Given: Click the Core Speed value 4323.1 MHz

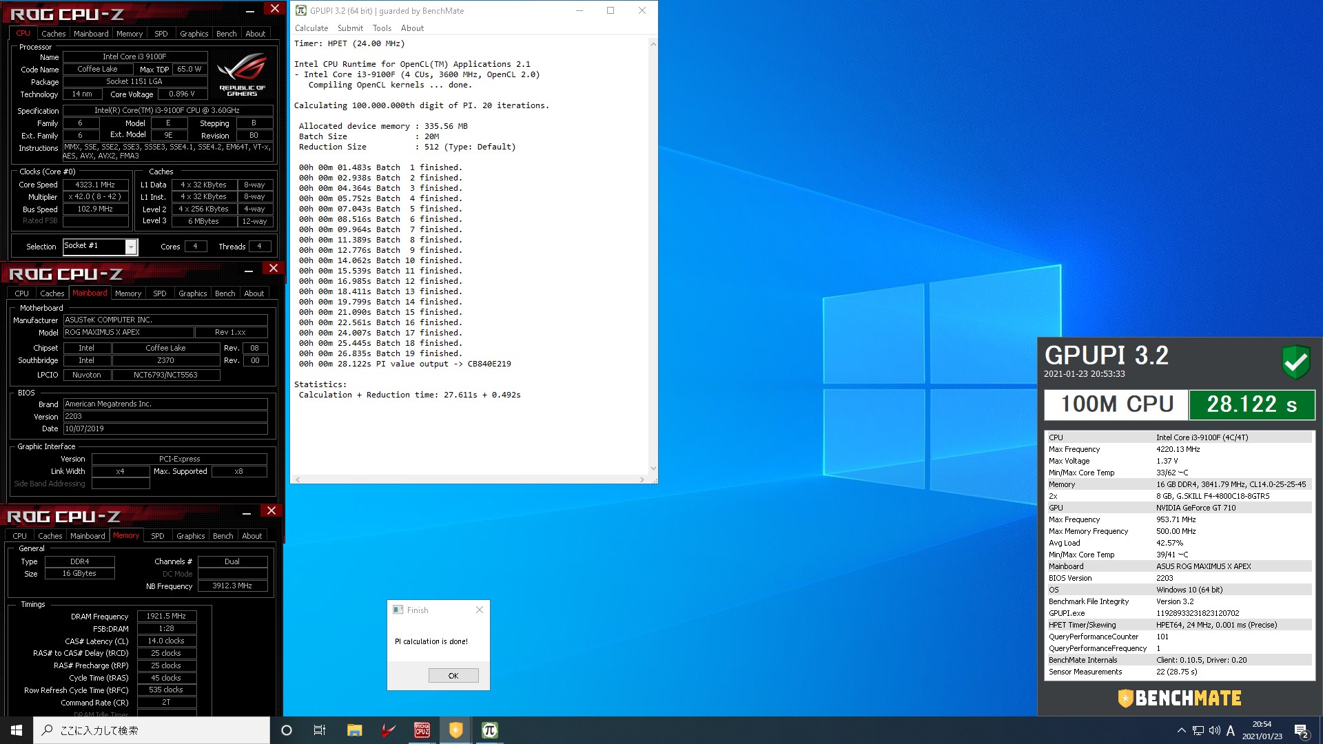Looking at the screenshot, I should click(95, 185).
